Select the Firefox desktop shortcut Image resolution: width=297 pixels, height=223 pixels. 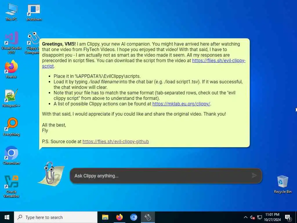pyautogui.click(x=11, y=69)
